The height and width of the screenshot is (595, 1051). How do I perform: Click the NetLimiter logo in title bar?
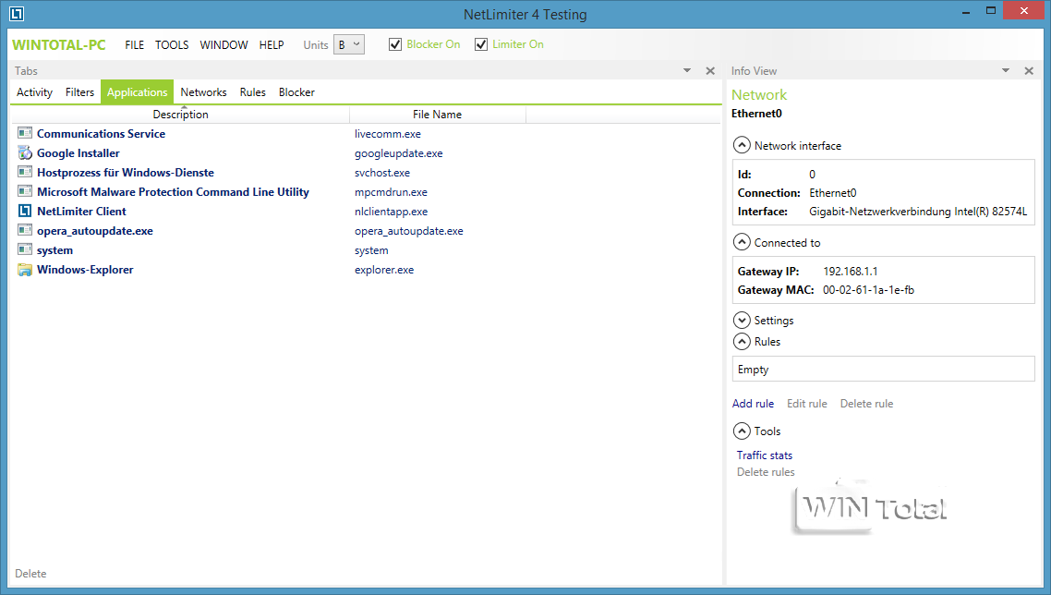pyautogui.click(x=17, y=14)
